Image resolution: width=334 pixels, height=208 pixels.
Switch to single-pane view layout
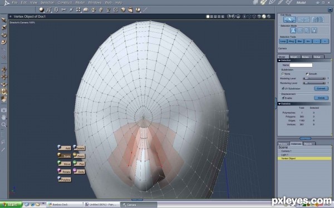point(208,16)
